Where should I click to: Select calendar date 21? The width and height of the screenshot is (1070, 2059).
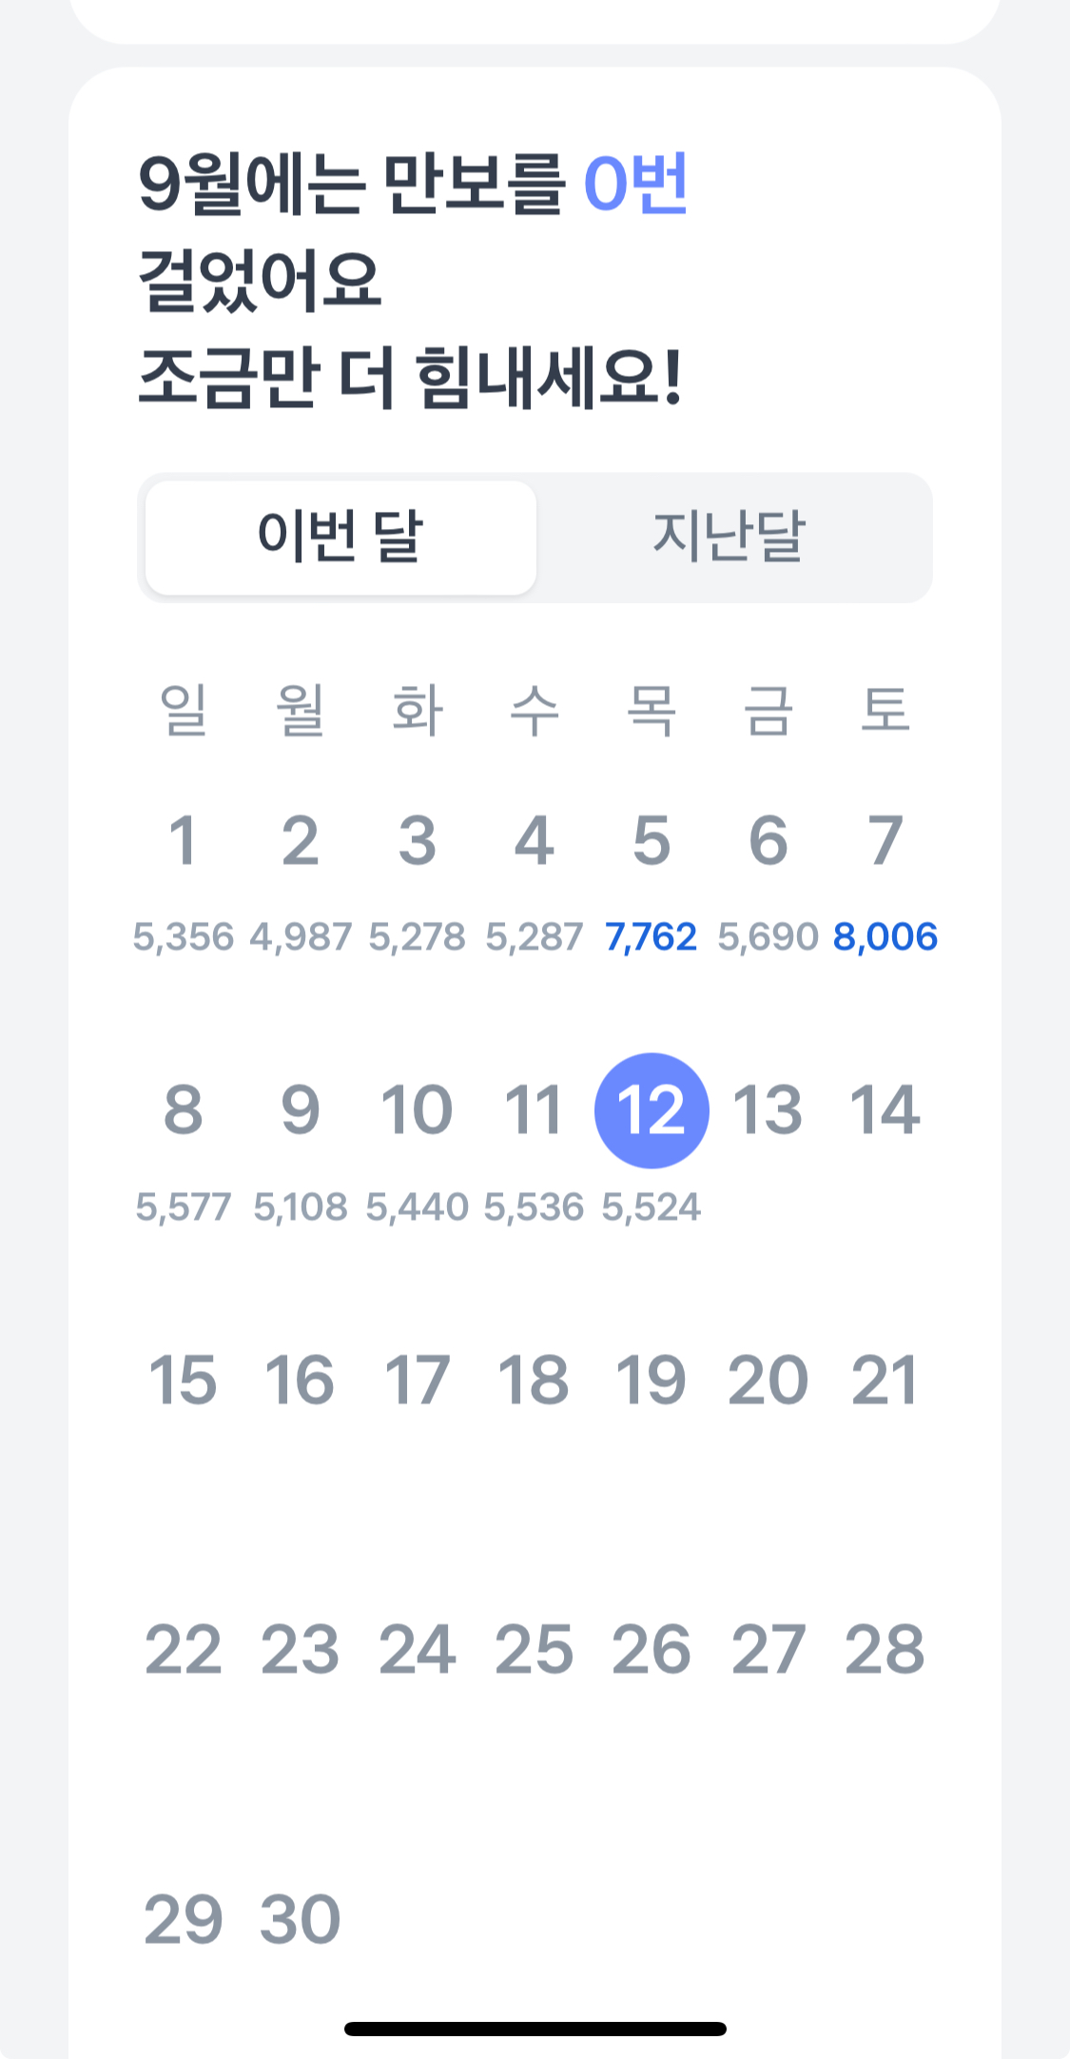pyautogui.click(x=885, y=1380)
